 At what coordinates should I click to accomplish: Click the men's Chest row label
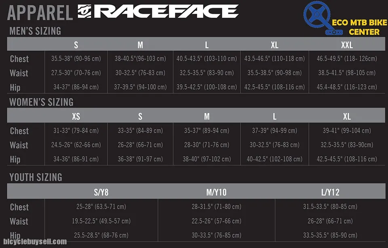(x=19, y=59)
